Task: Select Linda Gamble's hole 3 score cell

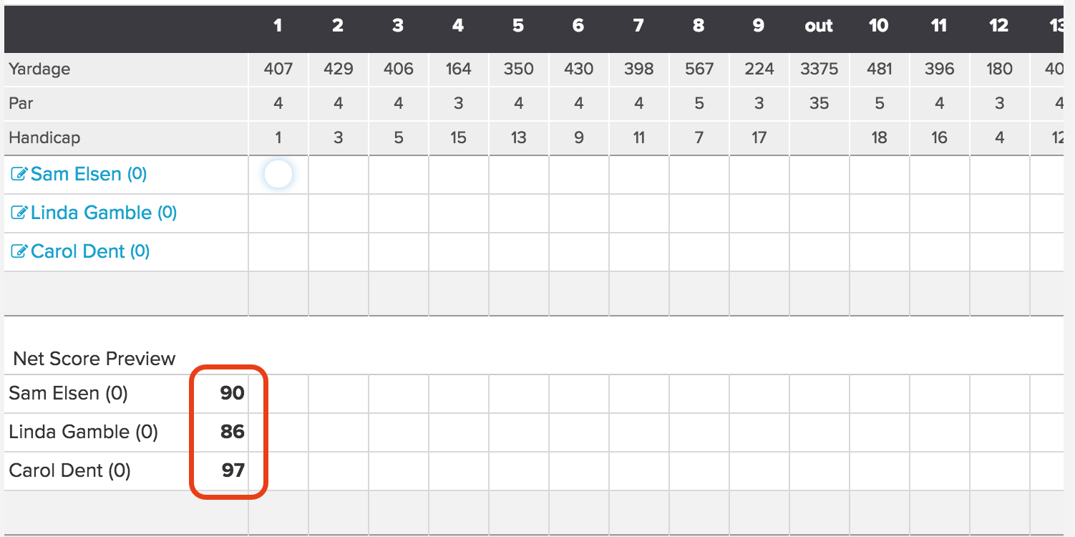Action: [x=399, y=213]
